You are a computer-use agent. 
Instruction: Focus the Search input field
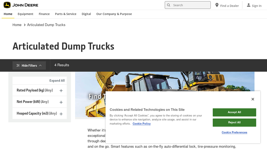[188, 5]
